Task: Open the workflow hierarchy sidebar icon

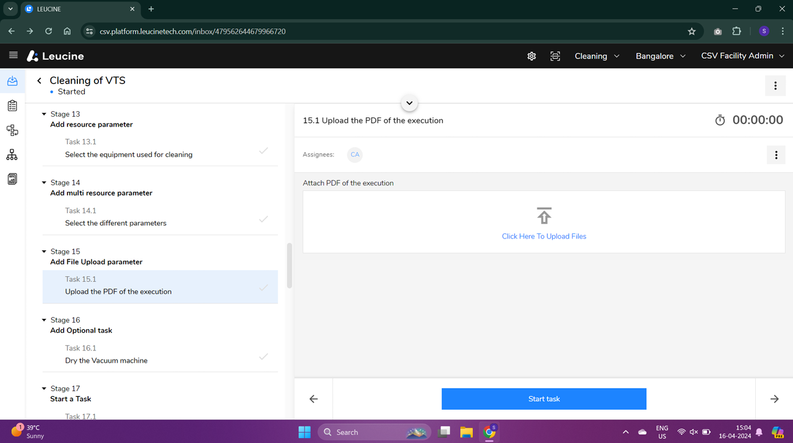Action: (12, 130)
